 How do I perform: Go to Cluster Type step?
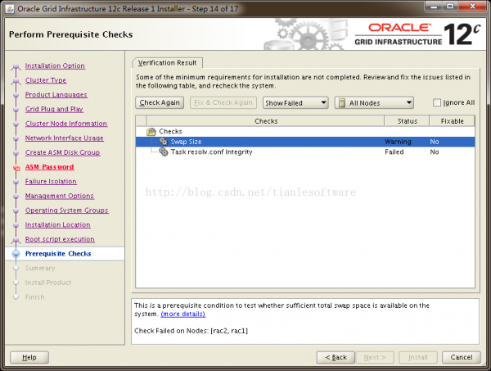click(46, 80)
